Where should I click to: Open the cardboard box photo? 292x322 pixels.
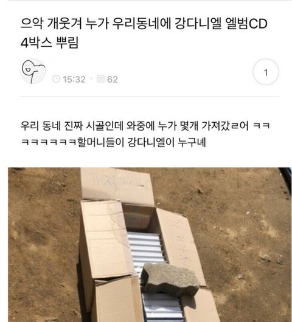click(150, 245)
